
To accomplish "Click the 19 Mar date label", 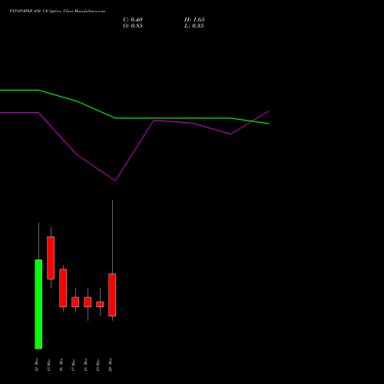I will 98,365.
